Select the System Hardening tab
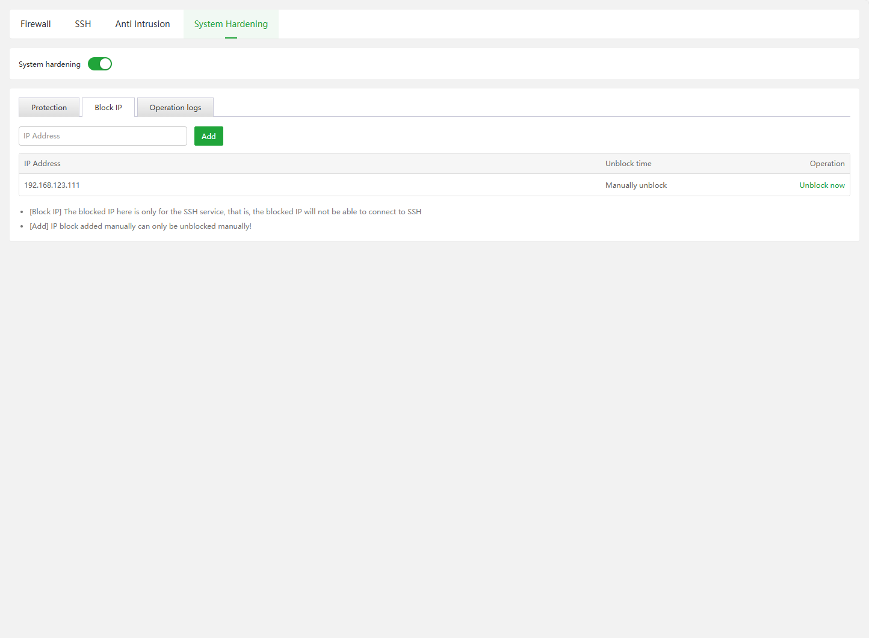Screen dimensions: 869x638 (x=230, y=24)
